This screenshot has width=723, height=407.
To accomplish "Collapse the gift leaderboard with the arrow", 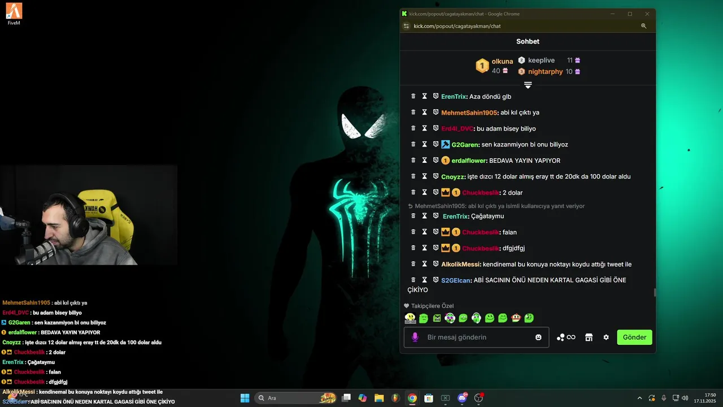I will (x=528, y=85).
